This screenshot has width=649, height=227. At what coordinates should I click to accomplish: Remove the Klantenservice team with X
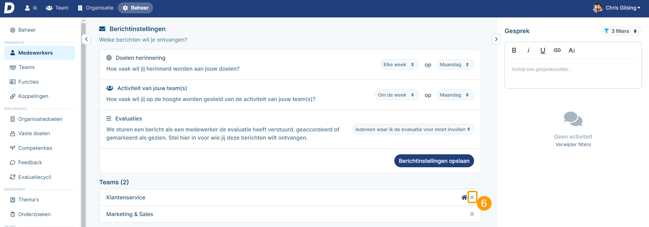pyautogui.click(x=472, y=197)
